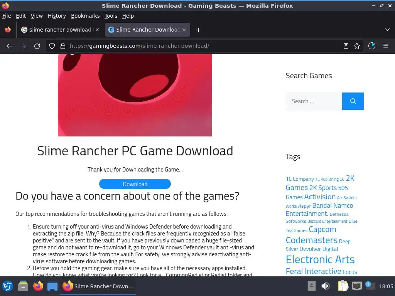
Task: Click the taskbar clock showing 18:05
Action: pyautogui.click(x=386, y=286)
